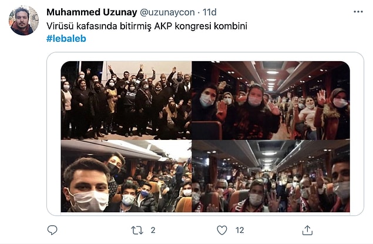The height and width of the screenshot is (244, 373).
Task: View bottom-right bus passengers photo
Action: pos(271,176)
